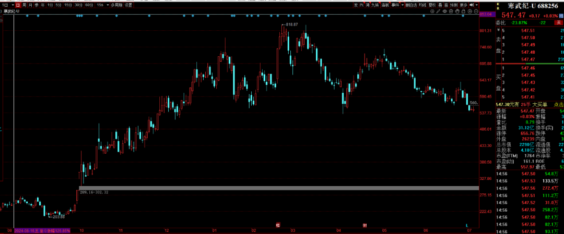Switch chart to 月 monthly period

pos(30,5)
